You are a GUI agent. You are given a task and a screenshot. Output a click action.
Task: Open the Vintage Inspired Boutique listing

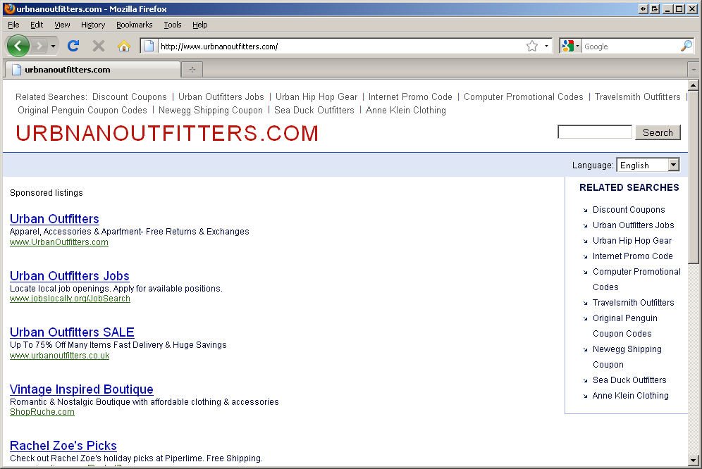click(82, 389)
